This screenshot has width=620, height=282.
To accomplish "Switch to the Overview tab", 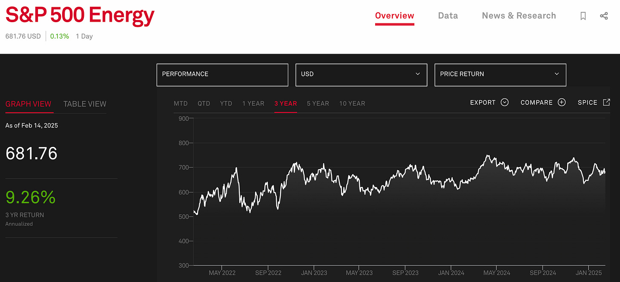I will 395,16.
